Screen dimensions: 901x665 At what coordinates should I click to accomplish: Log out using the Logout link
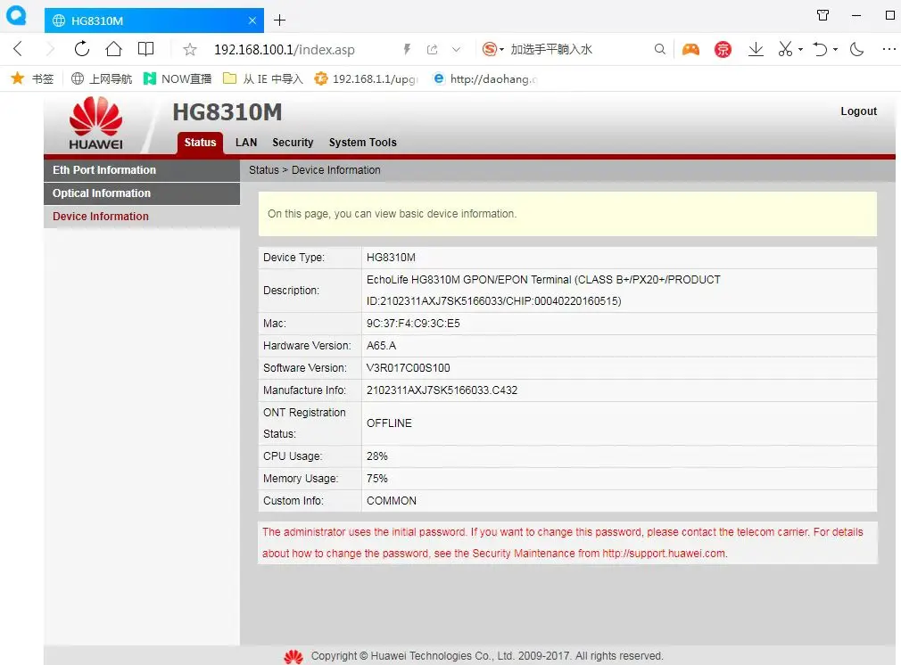click(x=858, y=111)
